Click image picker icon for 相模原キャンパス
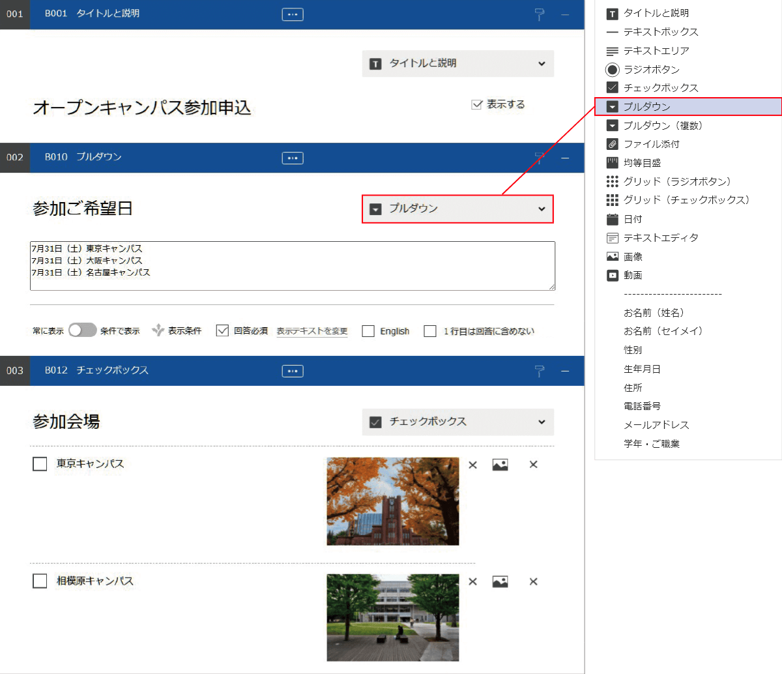 [500, 581]
